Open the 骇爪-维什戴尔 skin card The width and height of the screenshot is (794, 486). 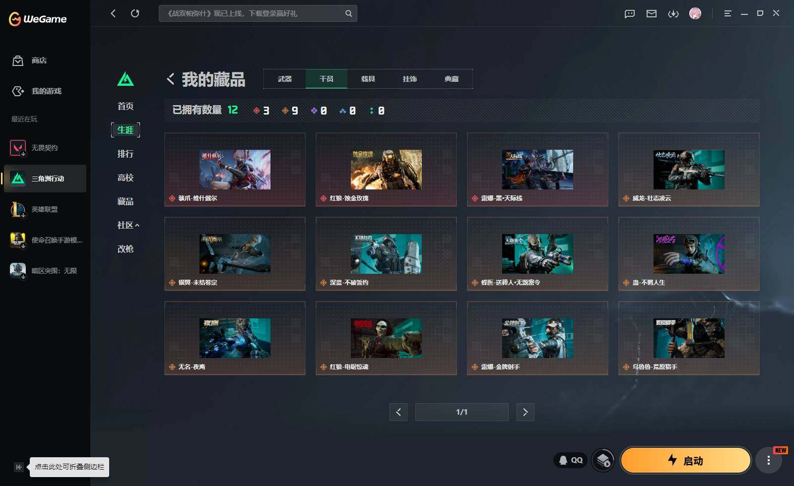coord(235,170)
